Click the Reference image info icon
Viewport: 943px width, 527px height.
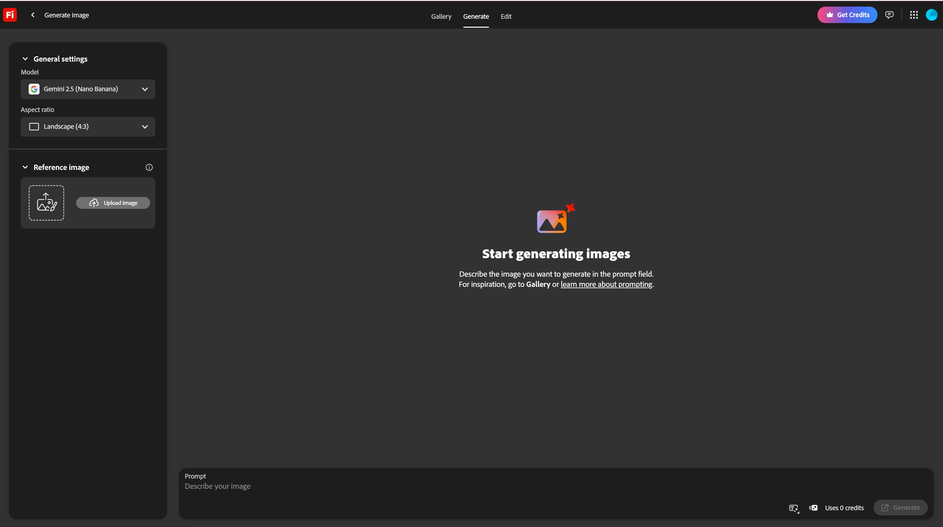pyautogui.click(x=149, y=167)
